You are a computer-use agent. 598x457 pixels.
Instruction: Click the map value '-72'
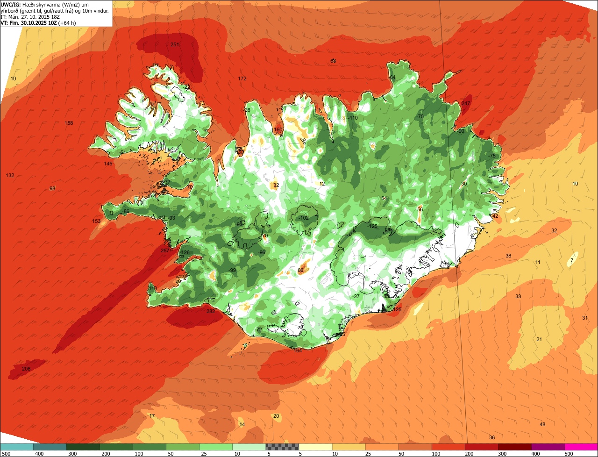point(258,329)
